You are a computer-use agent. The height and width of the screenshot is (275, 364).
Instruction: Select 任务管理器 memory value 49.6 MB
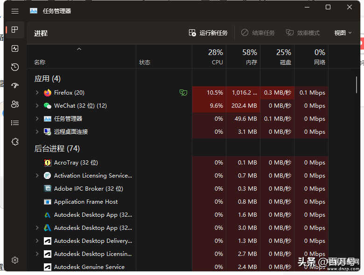coord(245,119)
